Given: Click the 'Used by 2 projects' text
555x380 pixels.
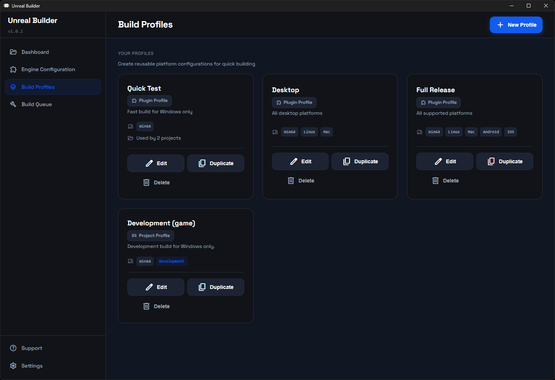Looking at the screenshot, I should 159,138.
